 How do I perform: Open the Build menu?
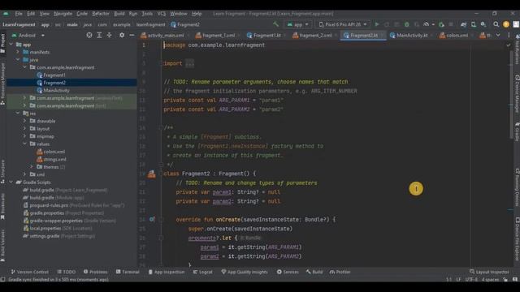click(119, 14)
